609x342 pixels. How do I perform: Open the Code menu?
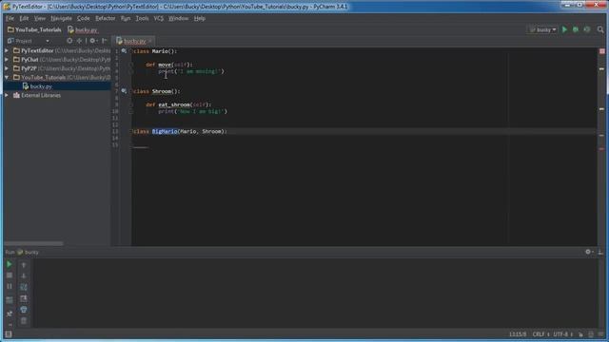pos(84,18)
